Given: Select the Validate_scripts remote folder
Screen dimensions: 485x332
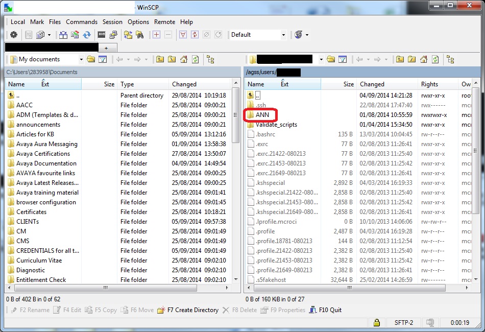Looking at the screenshot, I should click(x=276, y=125).
